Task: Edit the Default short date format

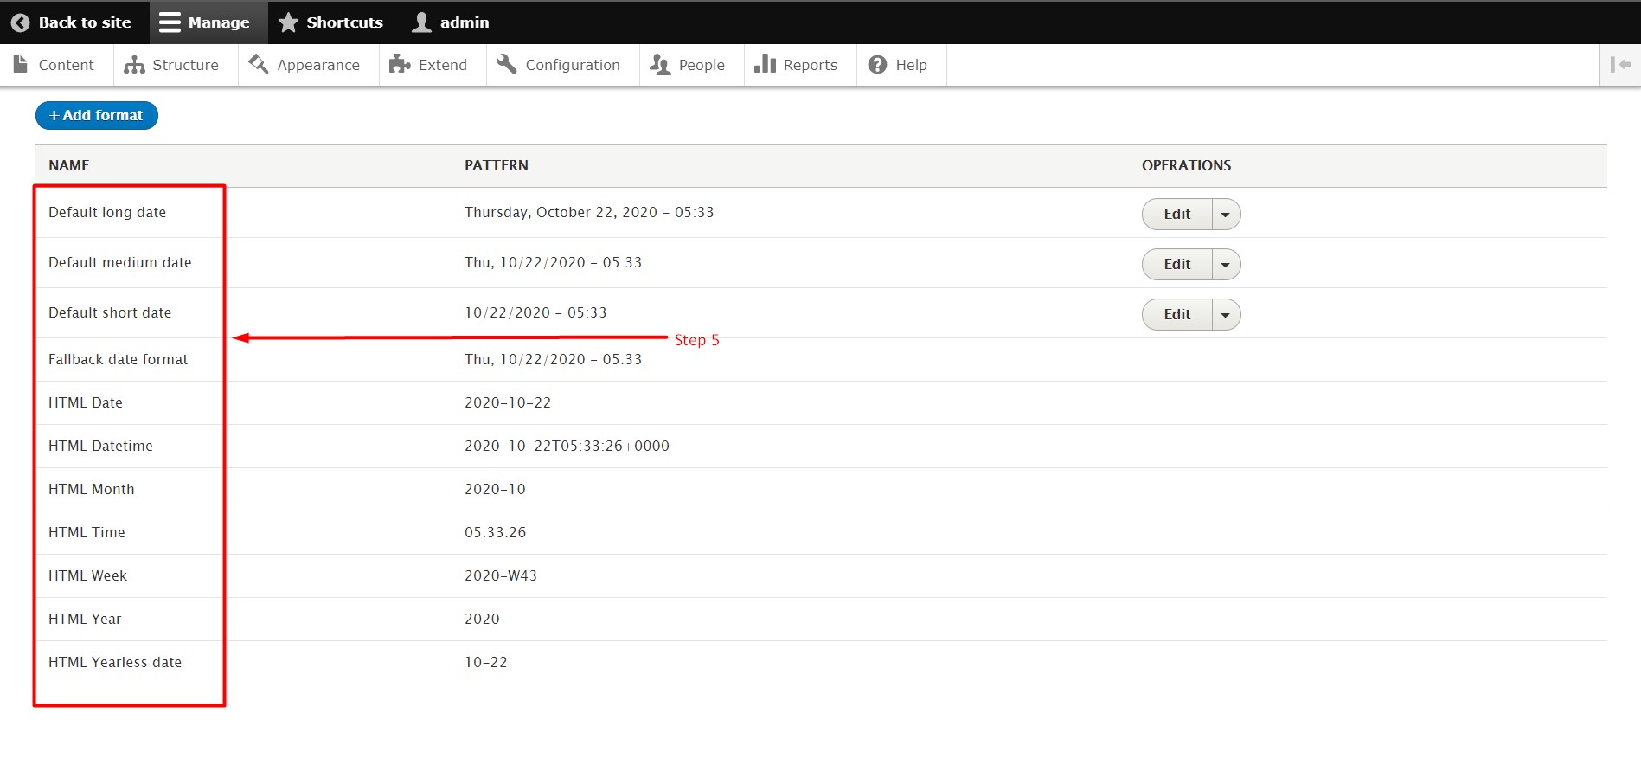Action: click(1177, 315)
